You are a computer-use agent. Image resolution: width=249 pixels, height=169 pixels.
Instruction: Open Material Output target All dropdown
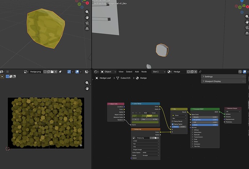[x=233, y=112]
